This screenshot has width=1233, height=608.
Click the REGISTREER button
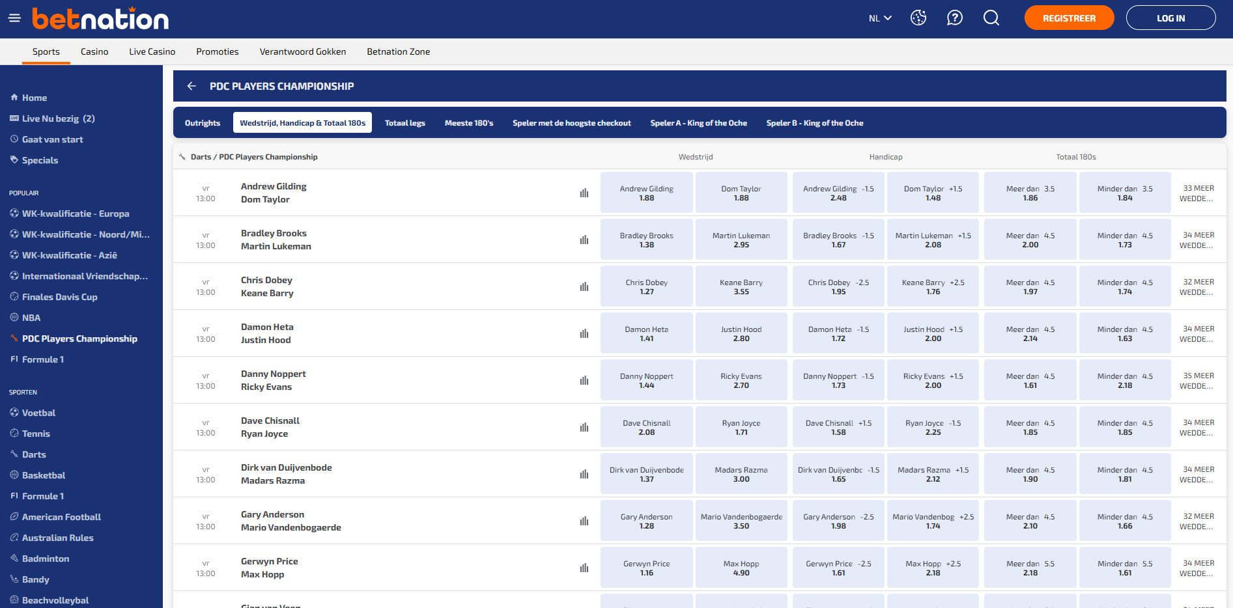tap(1070, 18)
